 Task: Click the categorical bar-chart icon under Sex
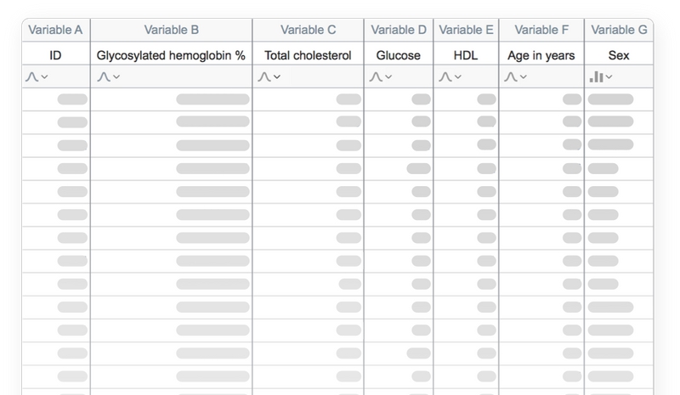(596, 76)
